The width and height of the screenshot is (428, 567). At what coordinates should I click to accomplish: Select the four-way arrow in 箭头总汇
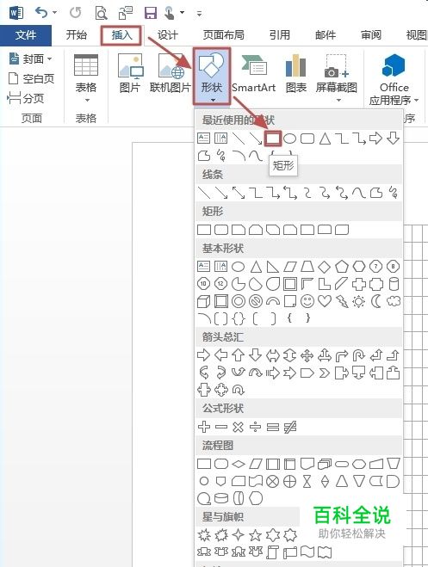[x=307, y=355]
